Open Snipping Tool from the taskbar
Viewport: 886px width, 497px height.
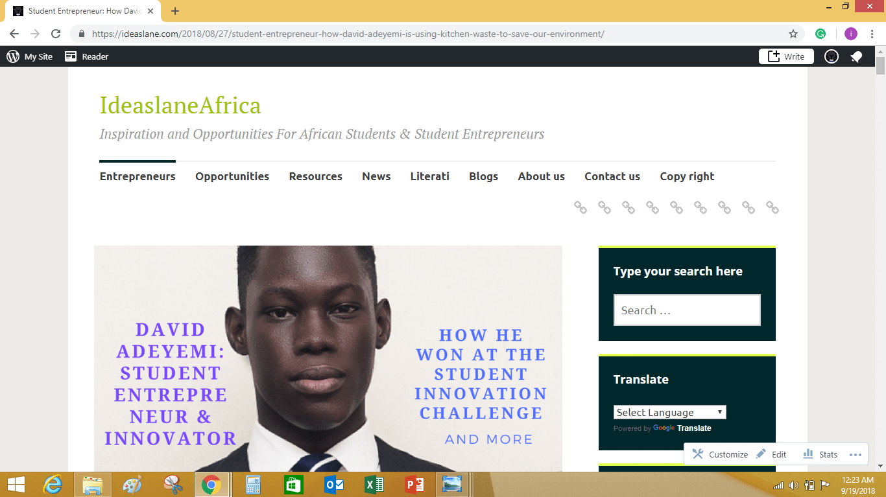coord(172,485)
